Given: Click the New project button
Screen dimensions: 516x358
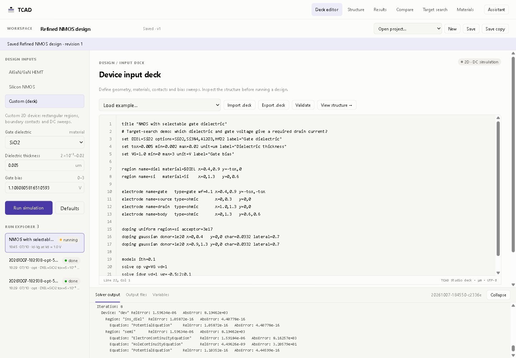Looking at the screenshot, I should pos(452,29).
